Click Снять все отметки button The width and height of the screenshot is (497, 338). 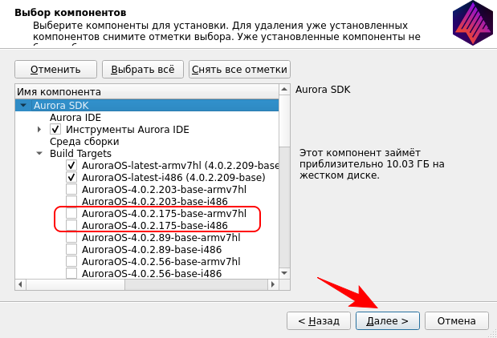(239, 70)
